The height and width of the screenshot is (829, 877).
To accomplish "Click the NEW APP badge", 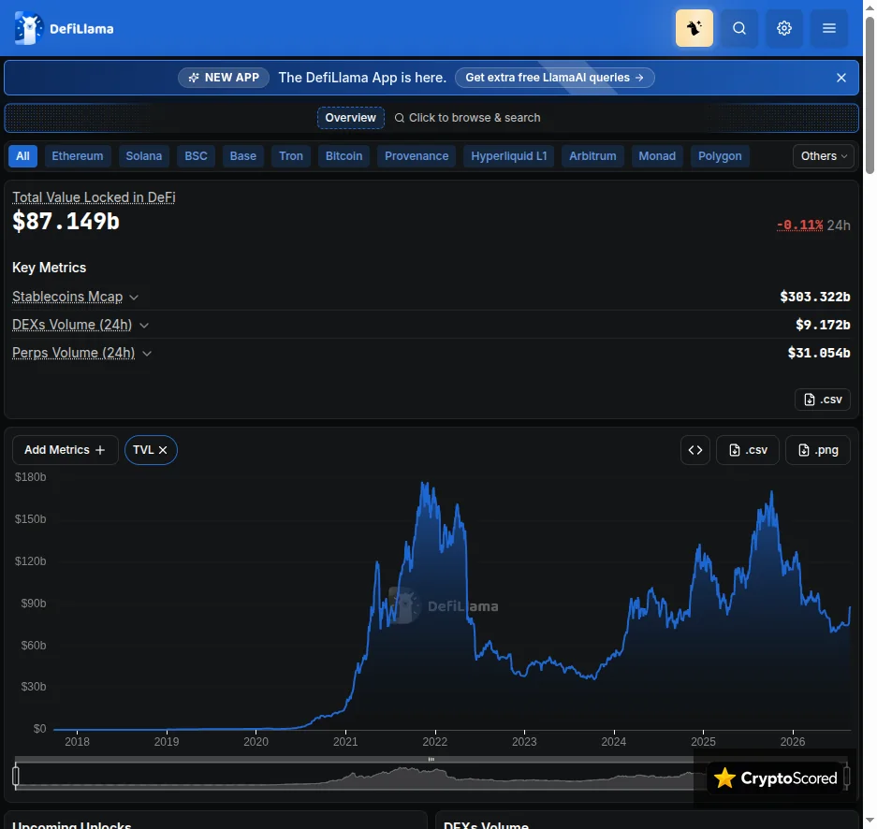I will (x=224, y=78).
